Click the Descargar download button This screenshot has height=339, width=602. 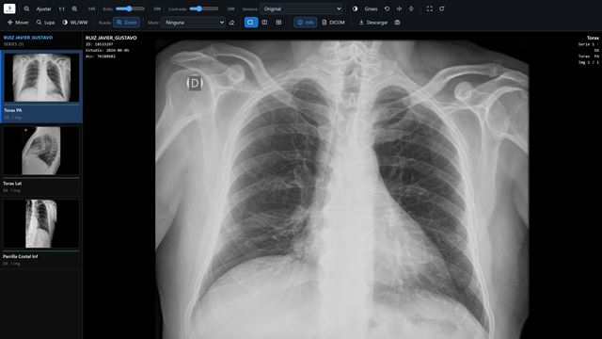click(x=373, y=23)
